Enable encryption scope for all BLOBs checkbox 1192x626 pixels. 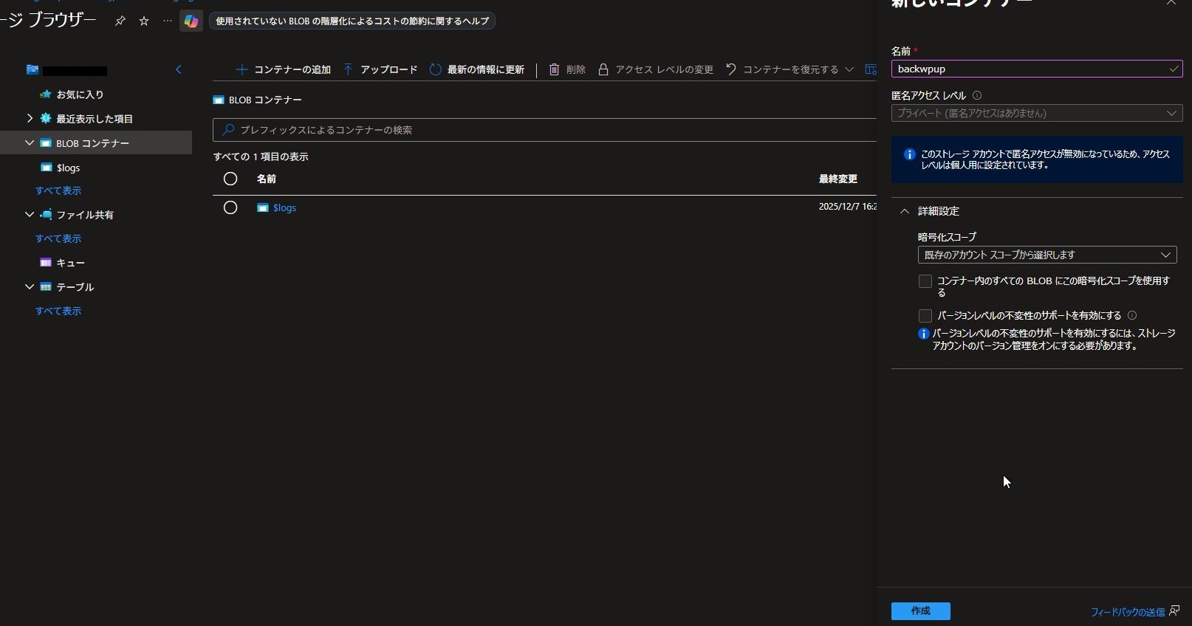tap(925, 281)
